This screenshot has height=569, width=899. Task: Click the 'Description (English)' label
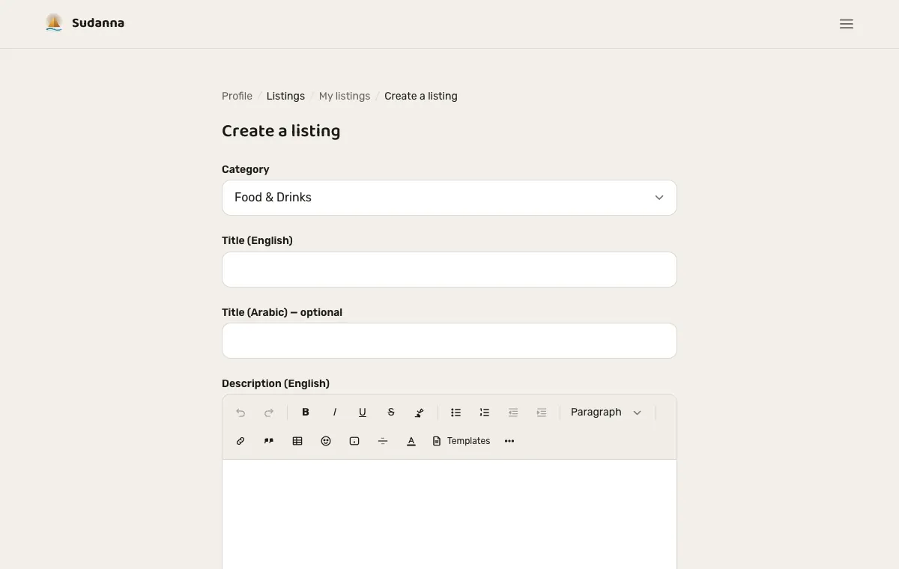pos(276,383)
